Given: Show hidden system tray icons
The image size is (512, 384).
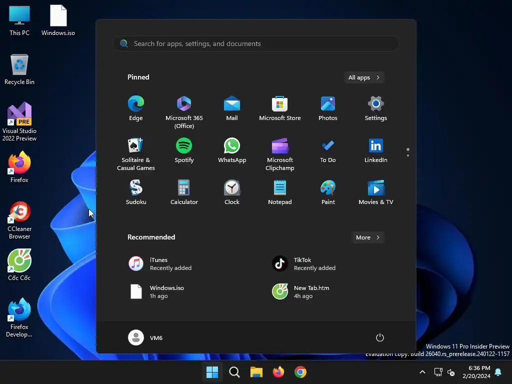Looking at the screenshot, I should click(x=422, y=372).
